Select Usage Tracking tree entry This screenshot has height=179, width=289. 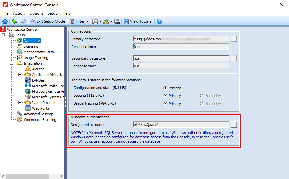tap(36, 58)
